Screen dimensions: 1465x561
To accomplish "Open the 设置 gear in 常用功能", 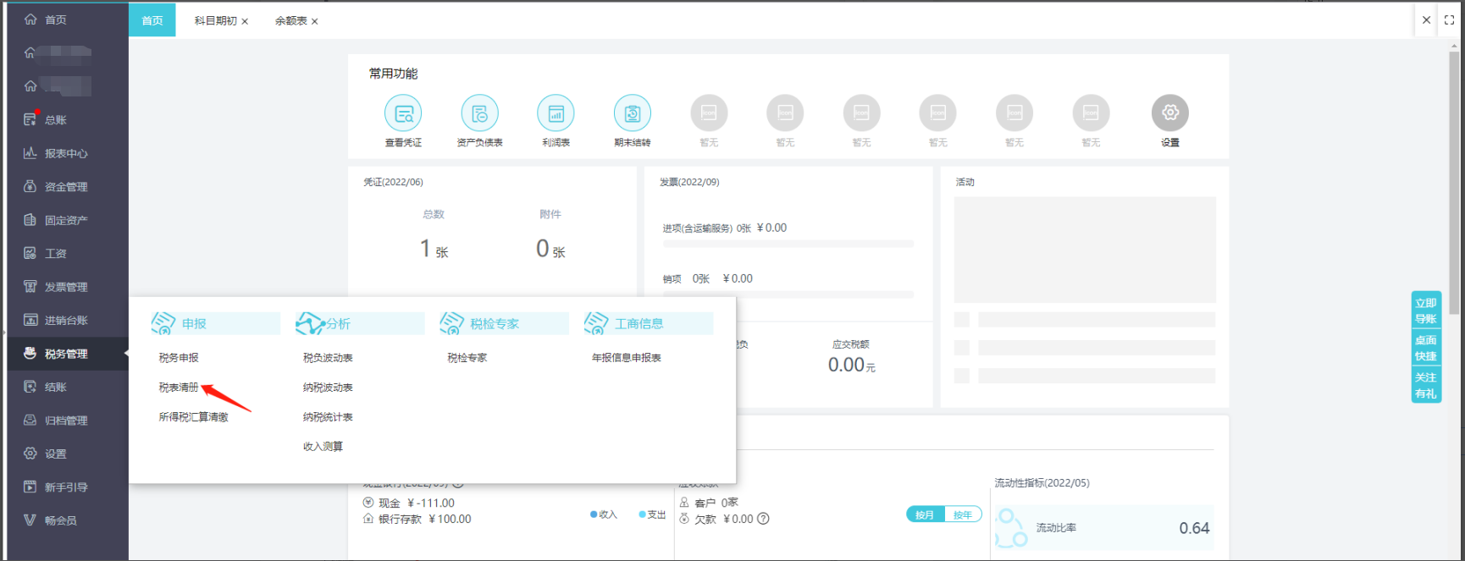I will (1169, 113).
